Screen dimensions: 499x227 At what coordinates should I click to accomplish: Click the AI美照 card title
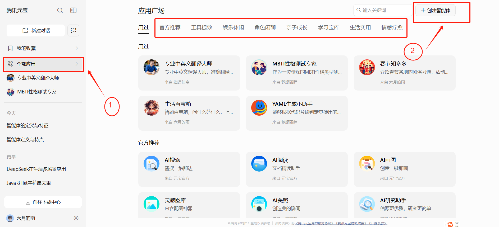[280, 200]
